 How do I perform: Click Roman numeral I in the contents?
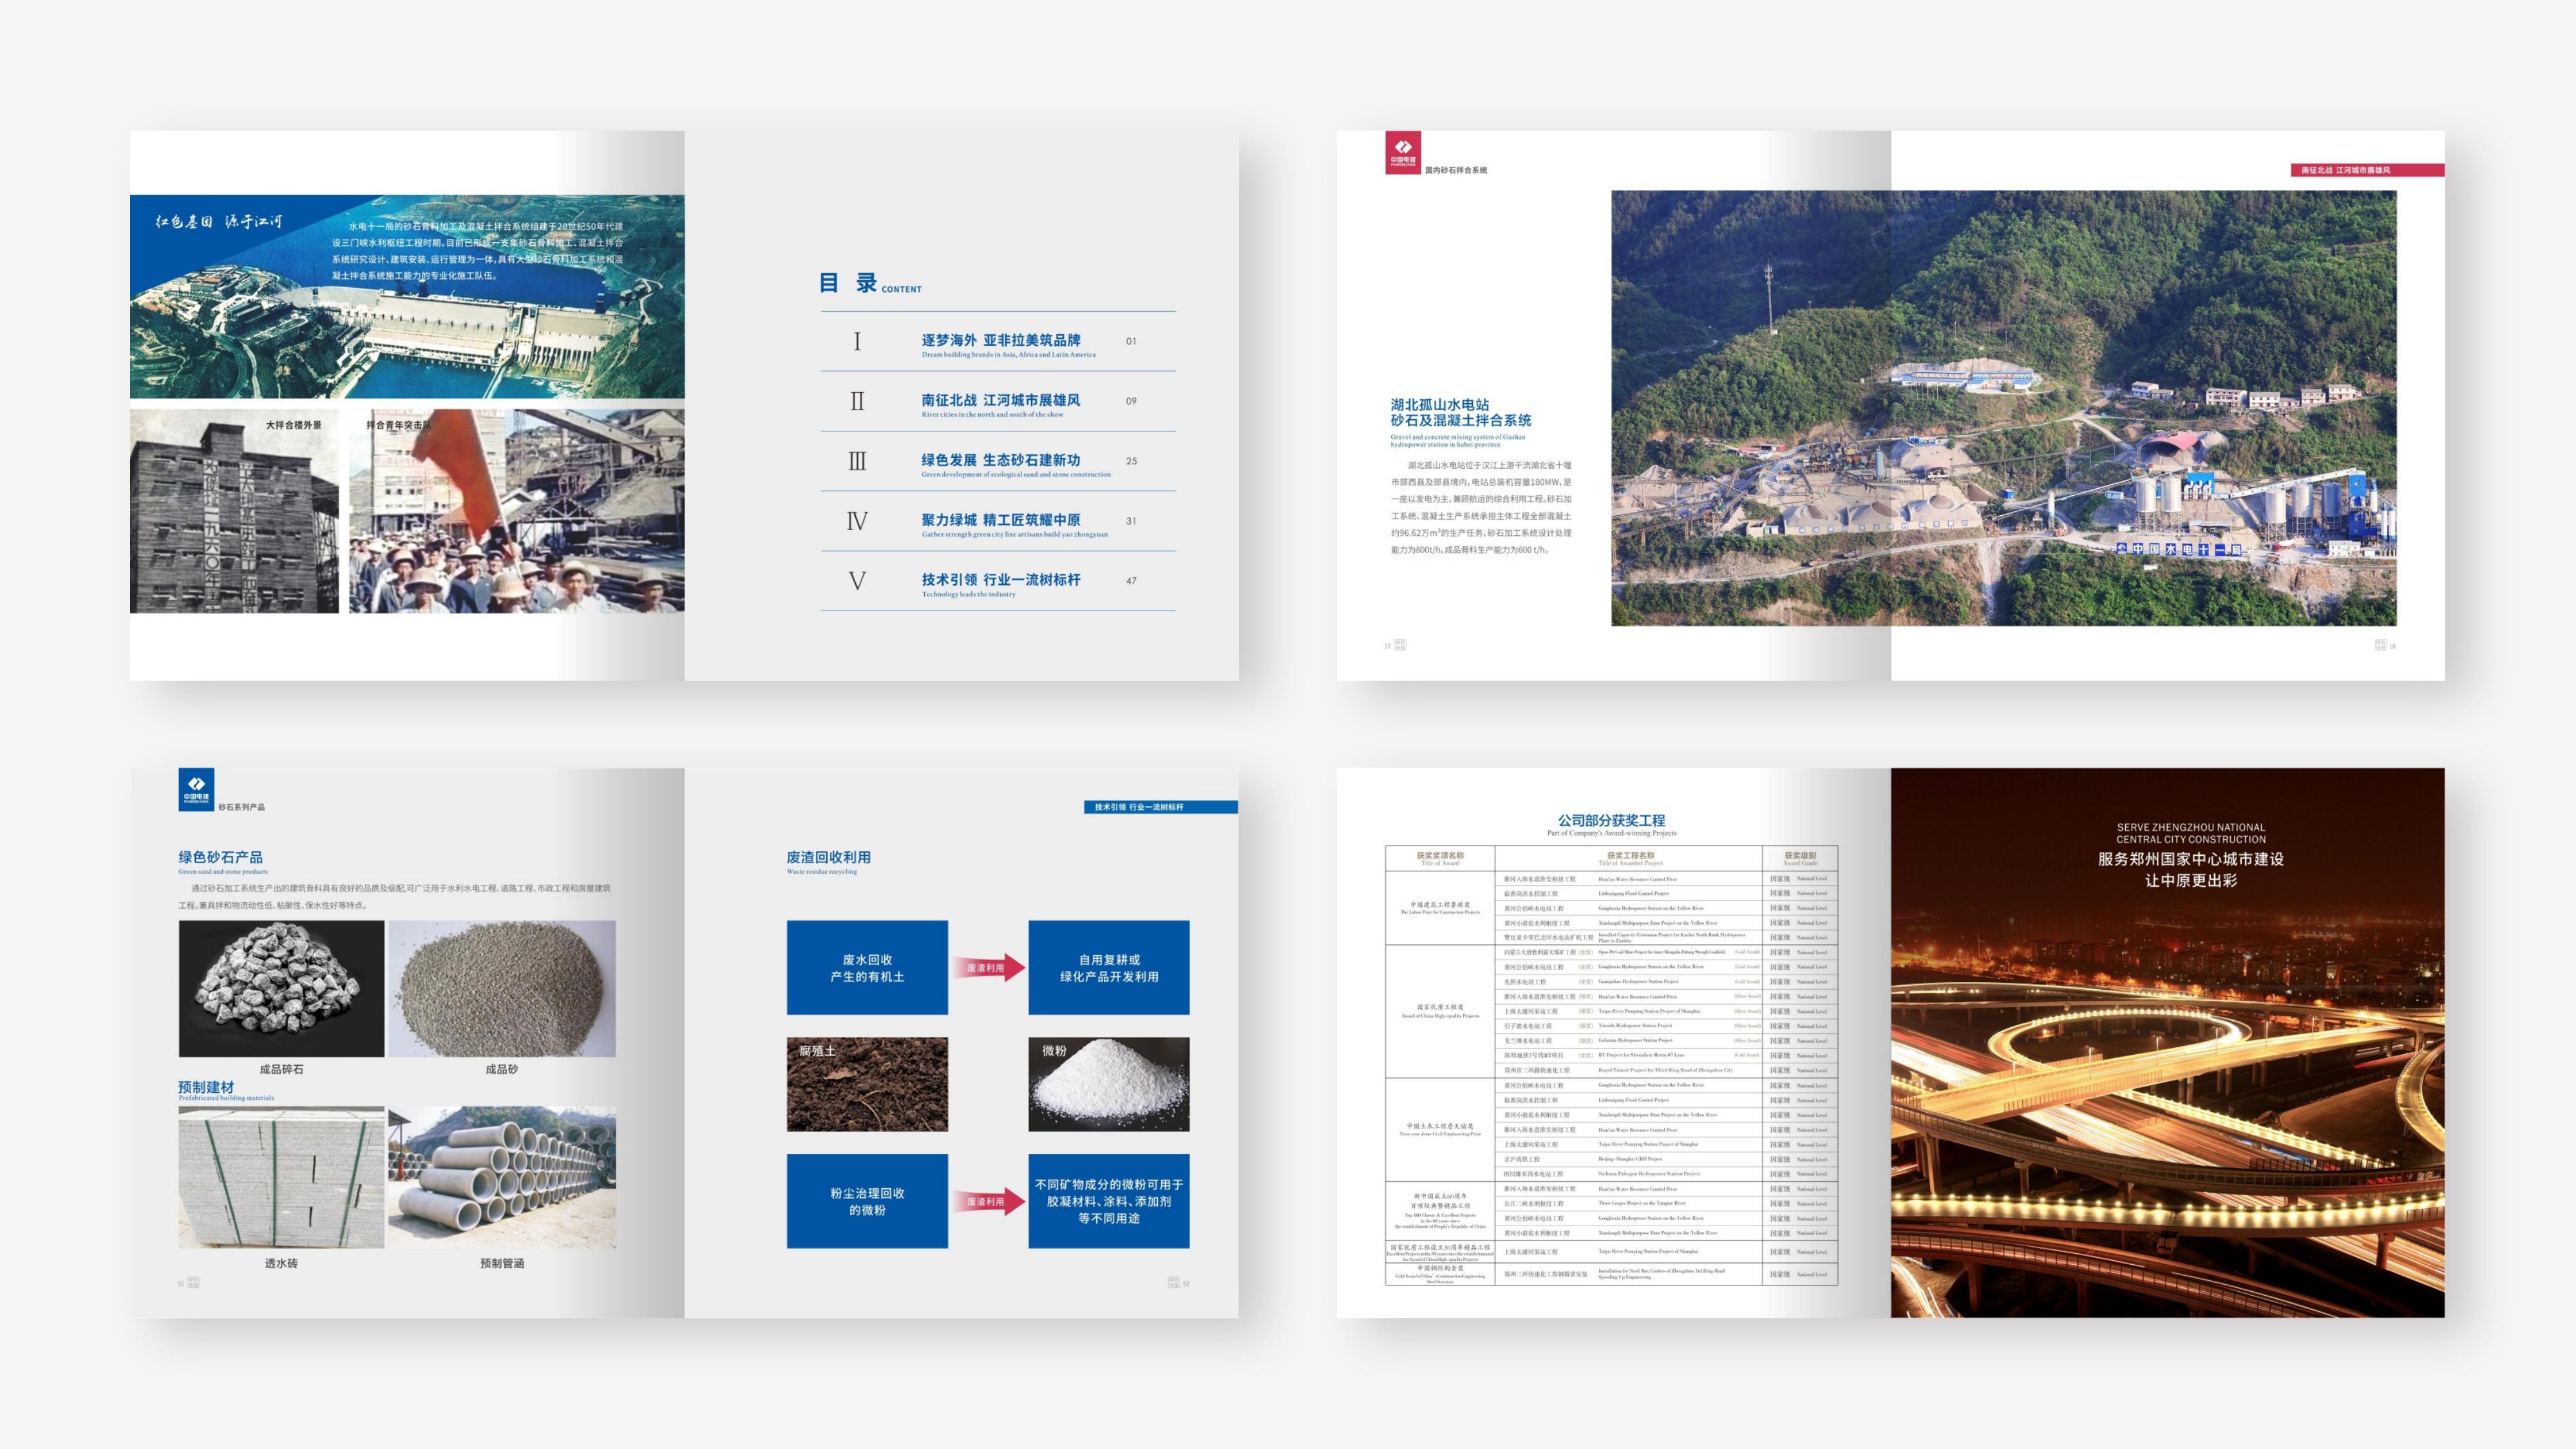(x=857, y=341)
